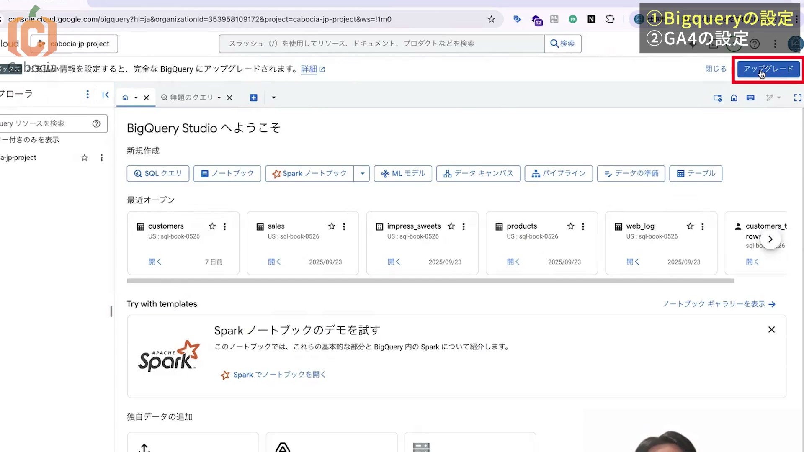The height and width of the screenshot is (452, 804).
Task: Click the home icon in right toolbar
Action: (x=734, y=98)
